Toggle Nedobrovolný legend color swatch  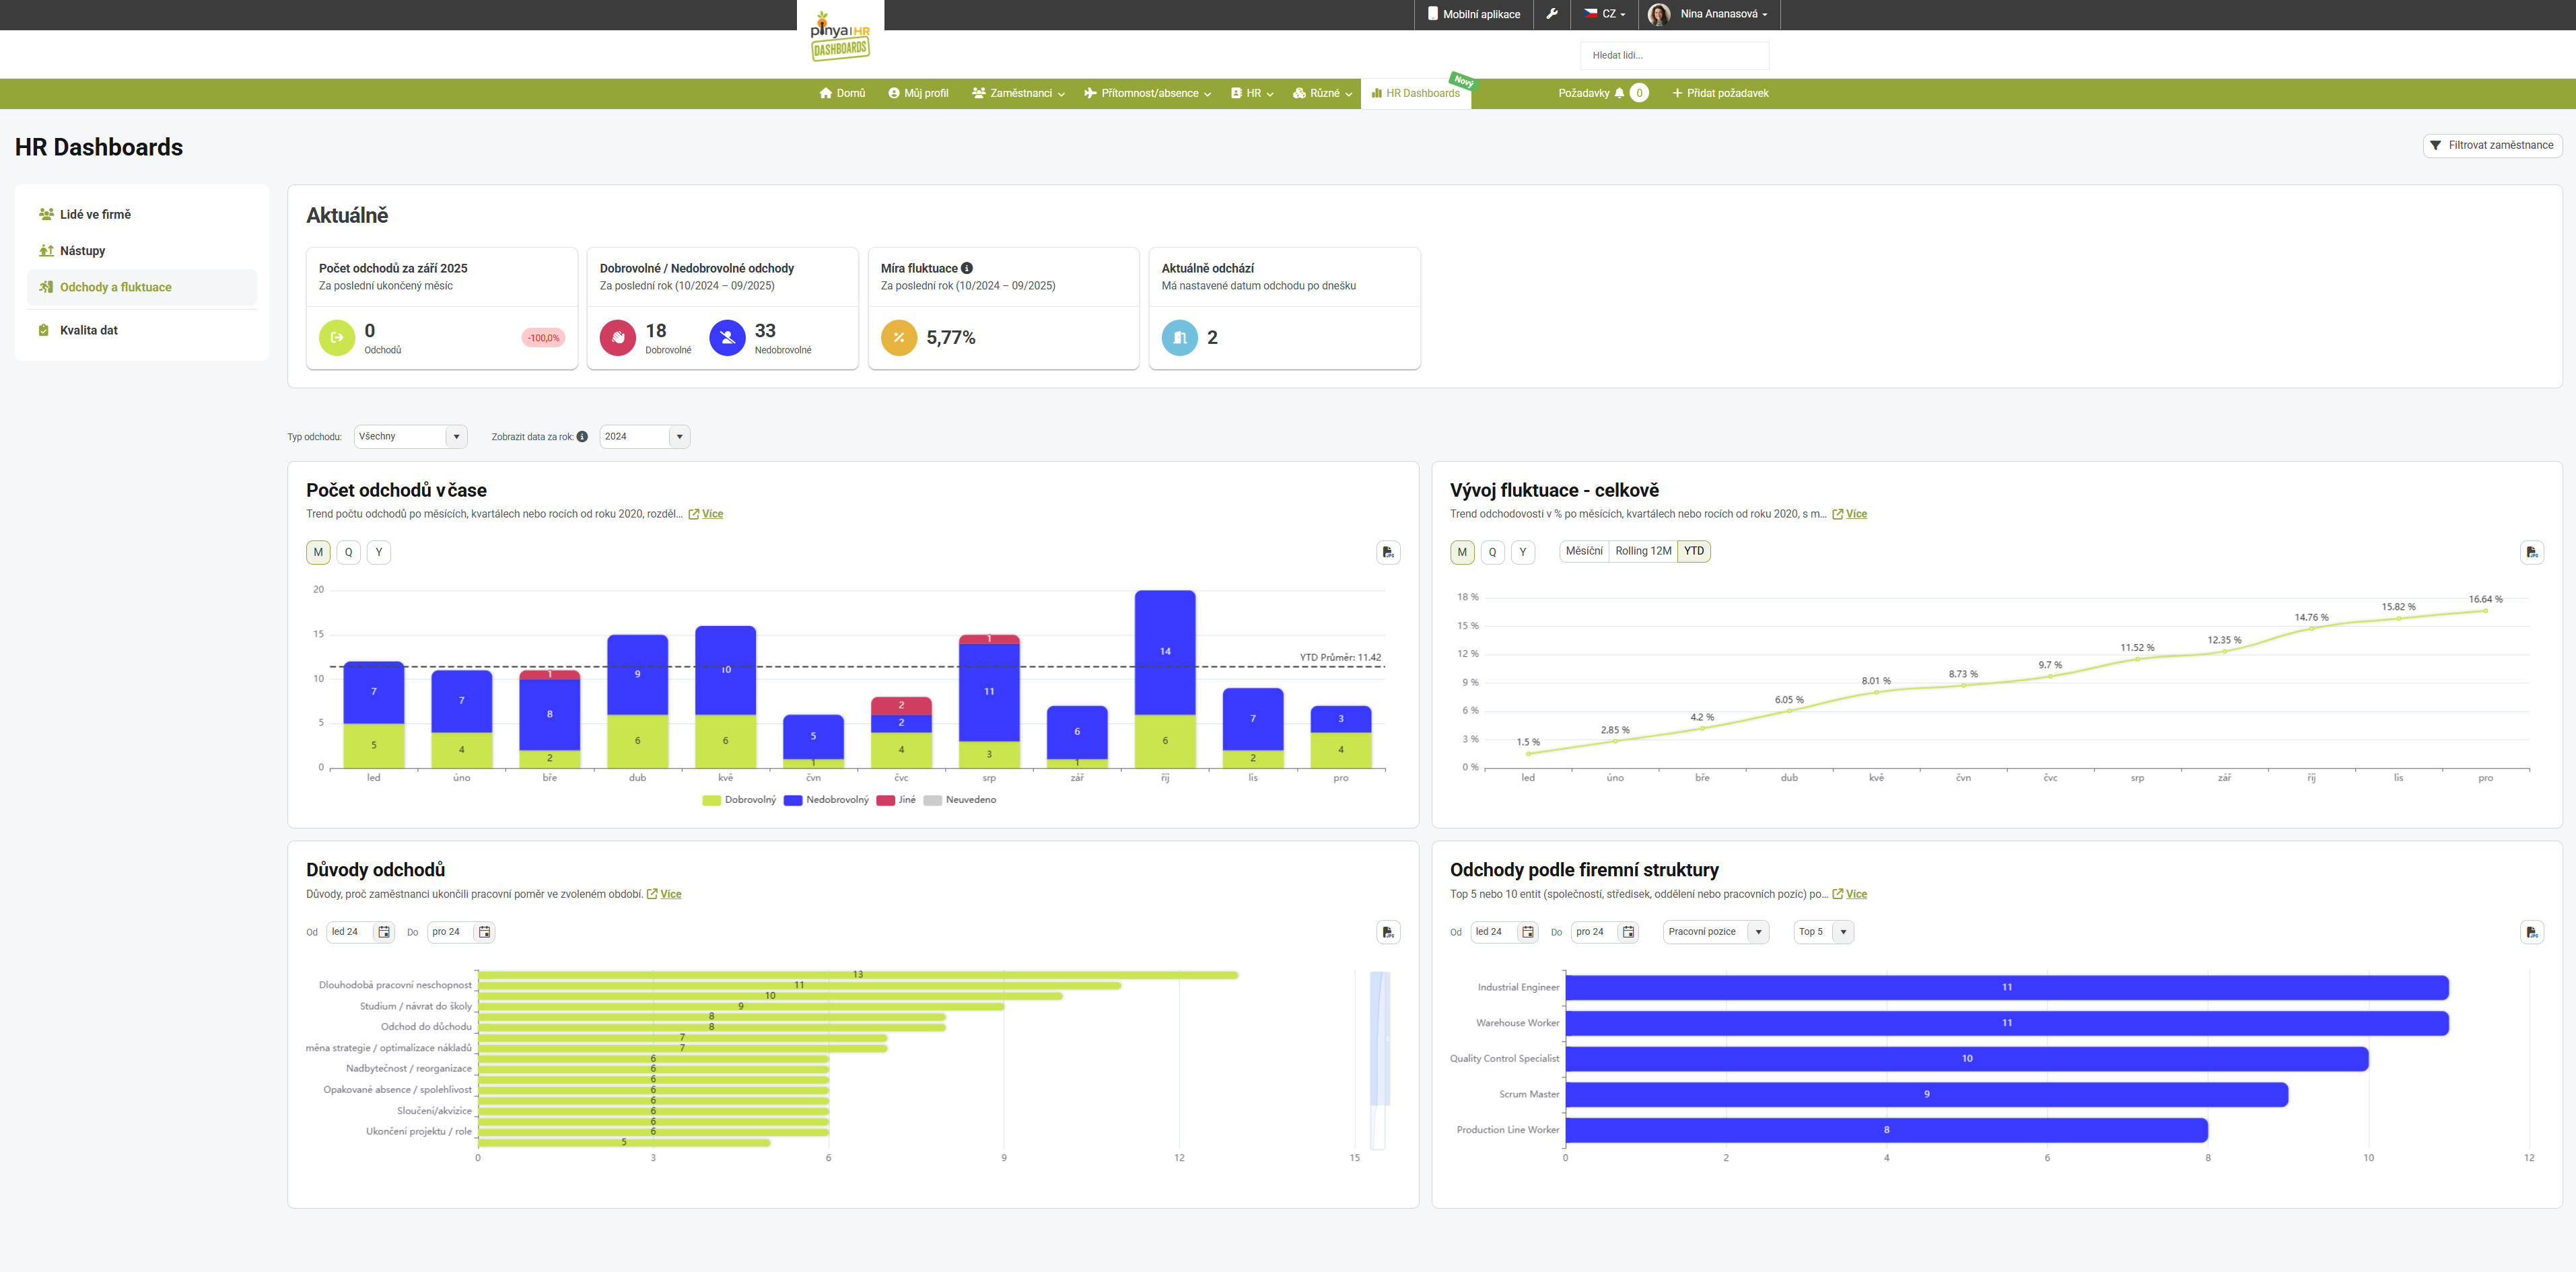coord(793,800)
